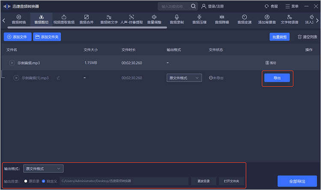Show more tools with right arrow
321x190 pixels.
(317, 20)
